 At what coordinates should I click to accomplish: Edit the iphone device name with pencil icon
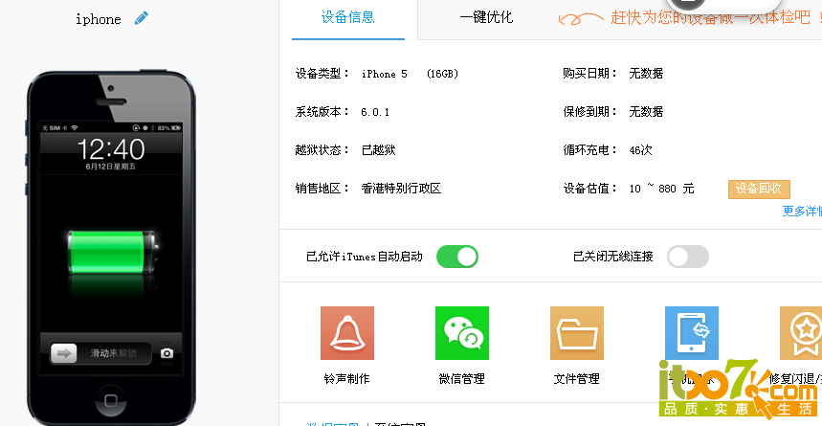pyautogui.click(x=141, y=18)
